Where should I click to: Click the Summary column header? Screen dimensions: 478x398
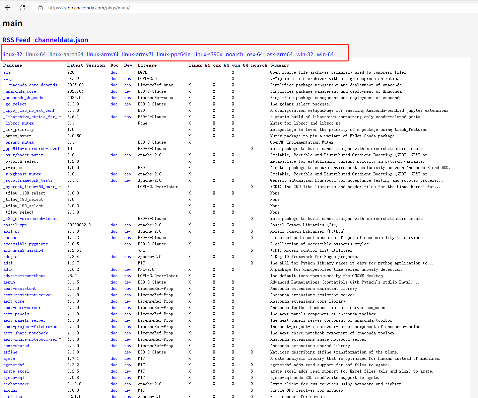280,65
